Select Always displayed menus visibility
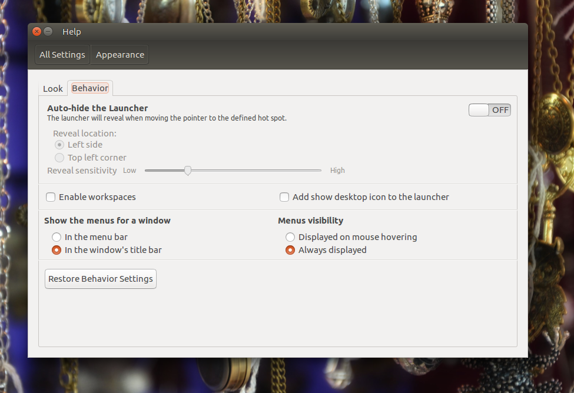574x393 pixels. (x=290, y=250)
